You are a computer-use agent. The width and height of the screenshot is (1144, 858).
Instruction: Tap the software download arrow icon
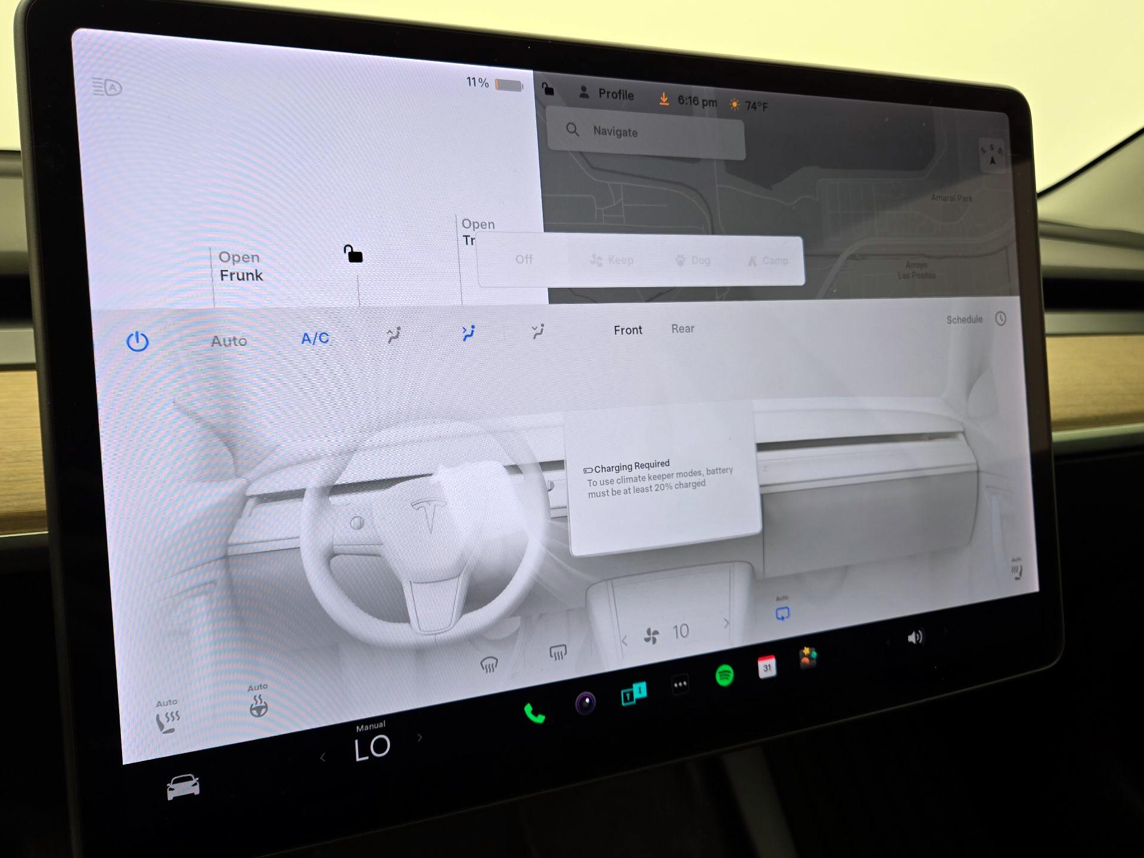(664, 99)
